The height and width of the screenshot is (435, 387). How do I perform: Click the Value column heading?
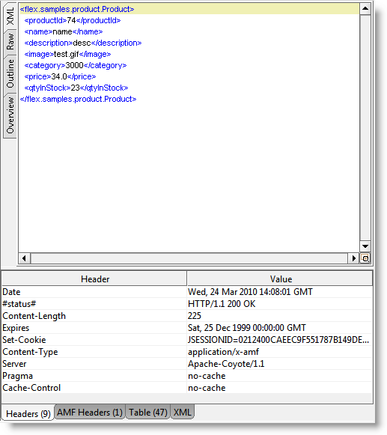tap(280, 279)
